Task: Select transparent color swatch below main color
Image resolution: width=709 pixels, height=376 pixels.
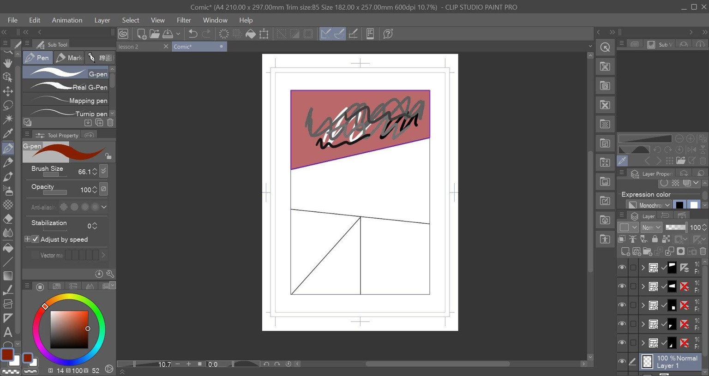Action: pos(11,371)
